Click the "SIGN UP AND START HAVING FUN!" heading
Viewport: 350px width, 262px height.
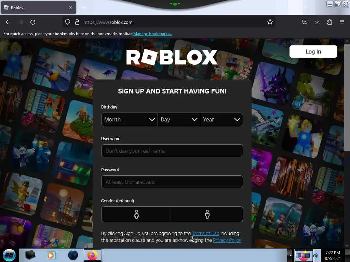point(172,91)
